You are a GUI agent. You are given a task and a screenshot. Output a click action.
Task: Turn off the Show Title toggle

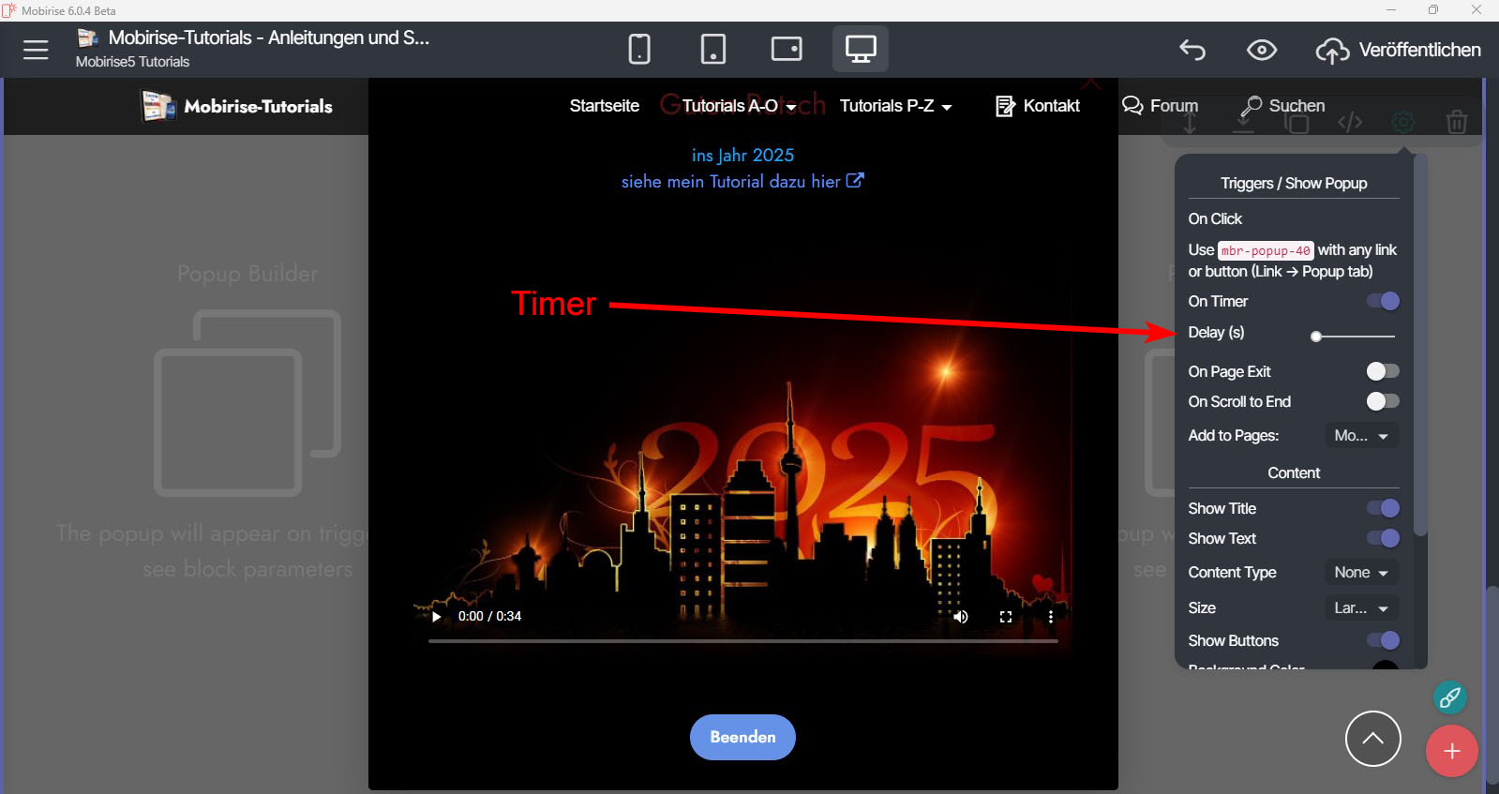[x=1383, y=508]
